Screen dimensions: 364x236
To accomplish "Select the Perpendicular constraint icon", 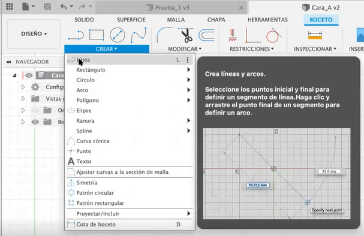I will point(253,35).
